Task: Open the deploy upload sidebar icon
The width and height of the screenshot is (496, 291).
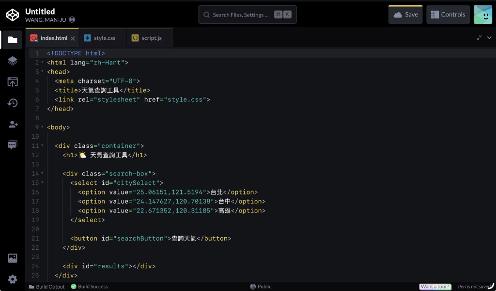Action: pyautogui.click(x=12, y=81)
